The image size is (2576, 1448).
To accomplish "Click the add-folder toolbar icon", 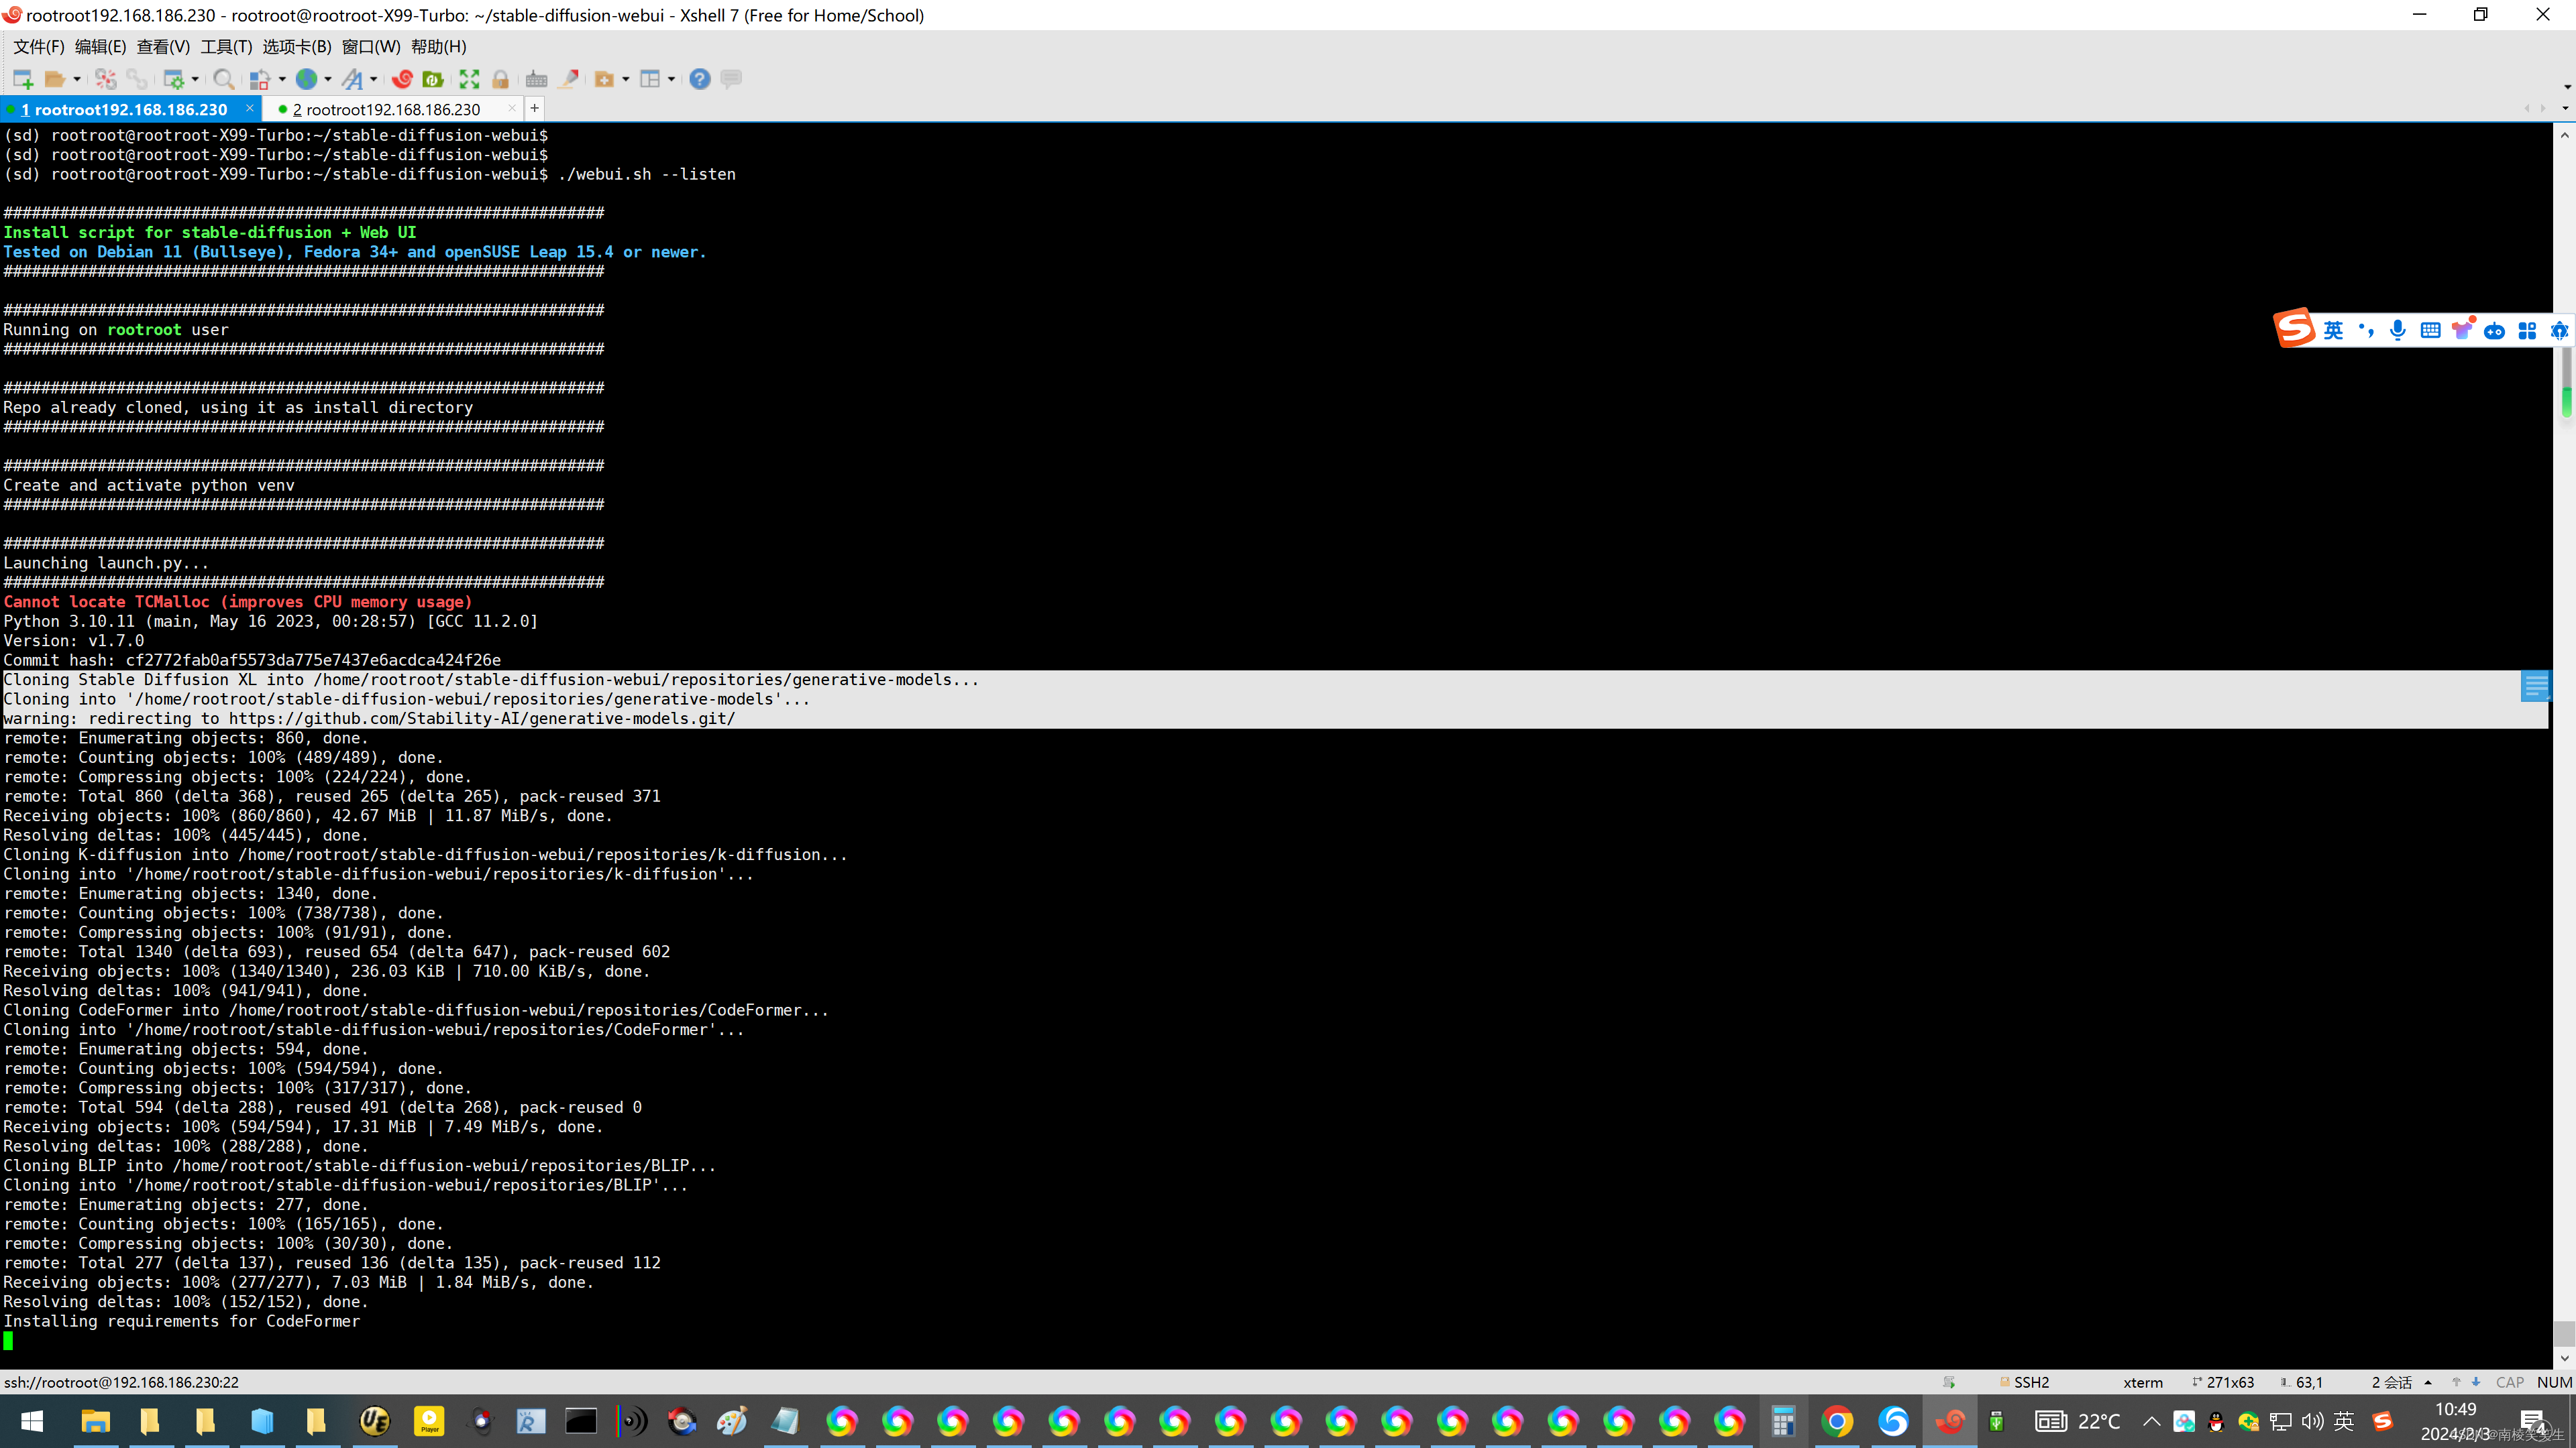I will 604,79.
